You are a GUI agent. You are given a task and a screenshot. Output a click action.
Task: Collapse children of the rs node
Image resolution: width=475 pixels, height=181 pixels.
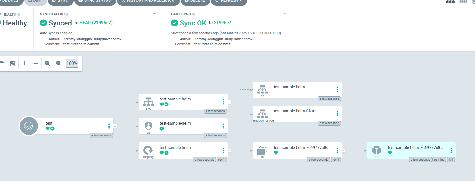coord(343,150)
